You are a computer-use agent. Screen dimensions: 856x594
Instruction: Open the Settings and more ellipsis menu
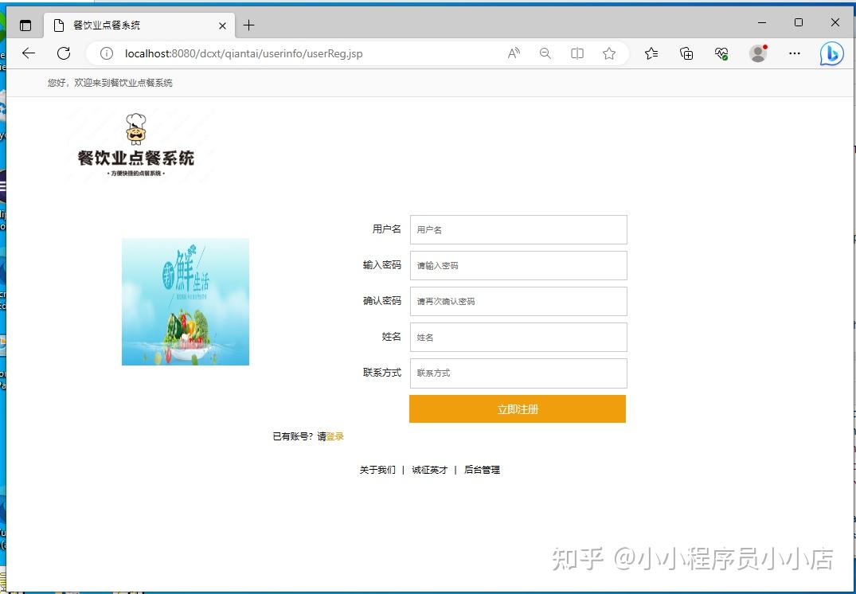795,53
